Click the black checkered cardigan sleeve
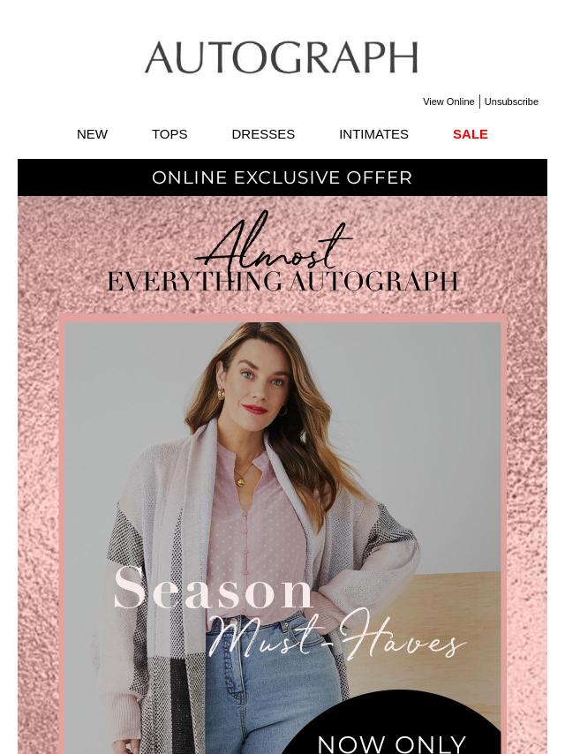Screen dimensions: 565x754 [x=390, y=528]
